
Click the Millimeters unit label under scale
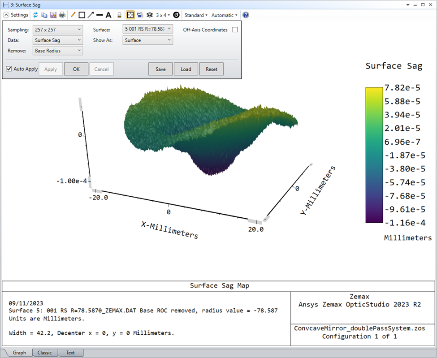(x=408, y=238)
